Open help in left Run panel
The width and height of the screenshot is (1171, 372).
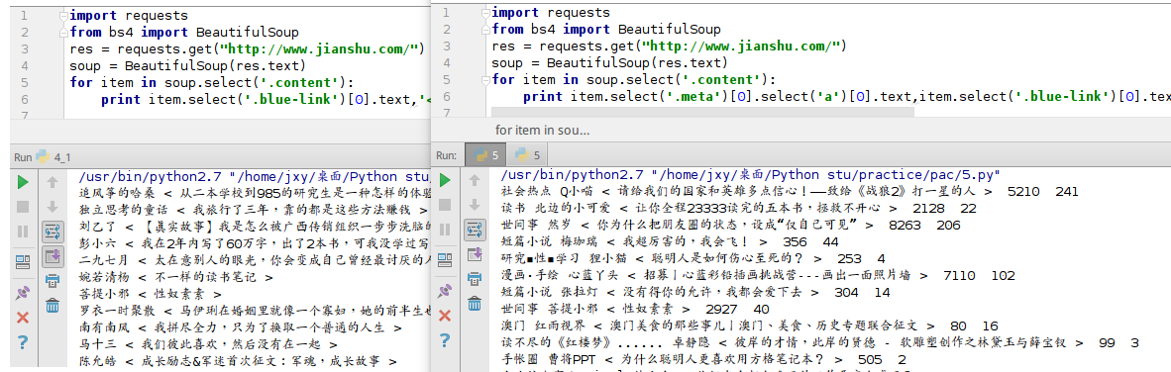tap(23, 342)
